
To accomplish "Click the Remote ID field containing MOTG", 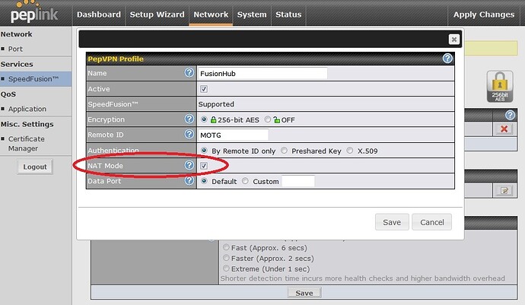I will pyautogui.click(x=233, y=135).
